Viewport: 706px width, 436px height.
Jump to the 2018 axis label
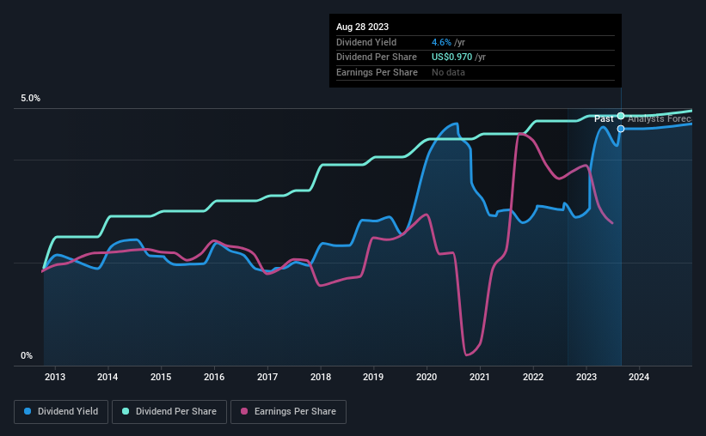(x=321, y=378)
